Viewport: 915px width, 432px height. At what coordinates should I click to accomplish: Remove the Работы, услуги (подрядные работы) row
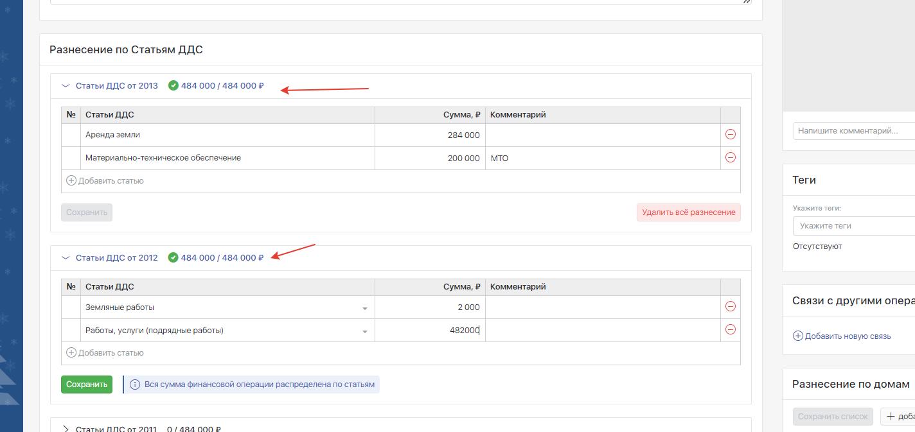pos(730,330)
